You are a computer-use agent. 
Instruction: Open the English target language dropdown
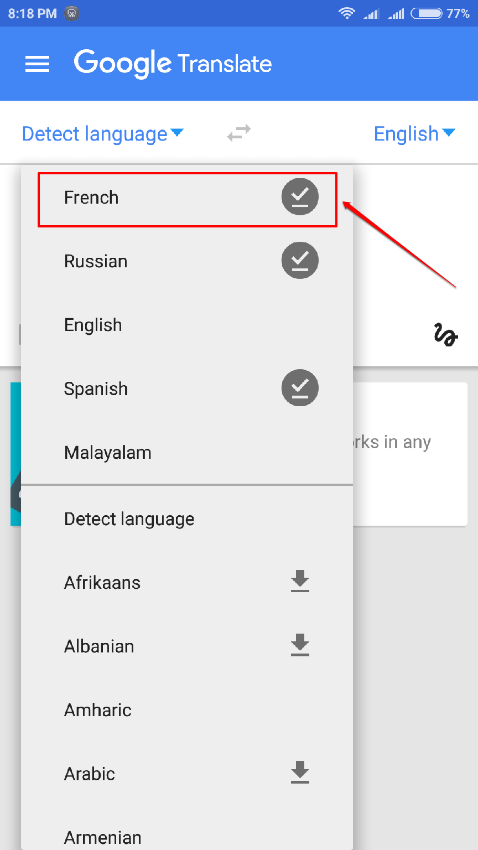tap(414, 134)
